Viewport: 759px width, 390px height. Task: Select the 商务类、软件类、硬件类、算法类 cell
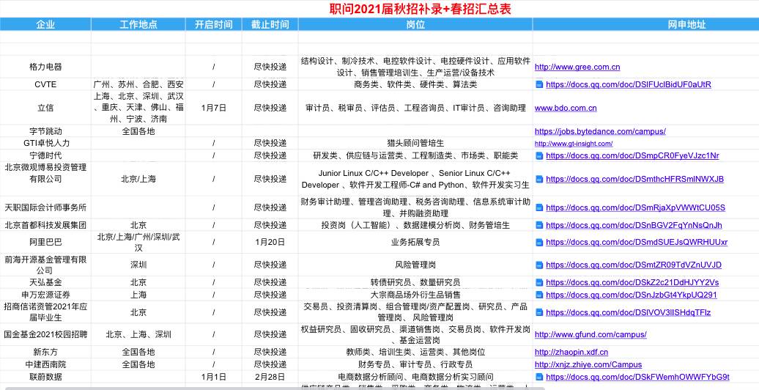(x=415, y=84)
